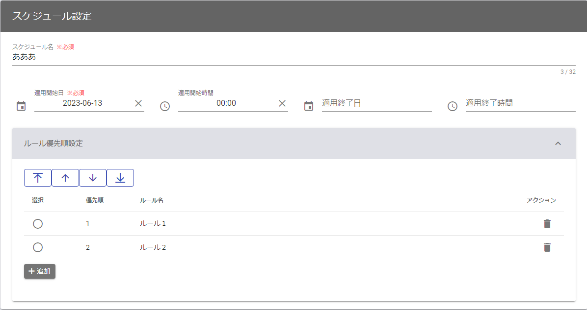Image resolution: width=587 pixels, height=310 pixels.
Task: Click the move-to-bottom arrow button
Action: (120, 178)
